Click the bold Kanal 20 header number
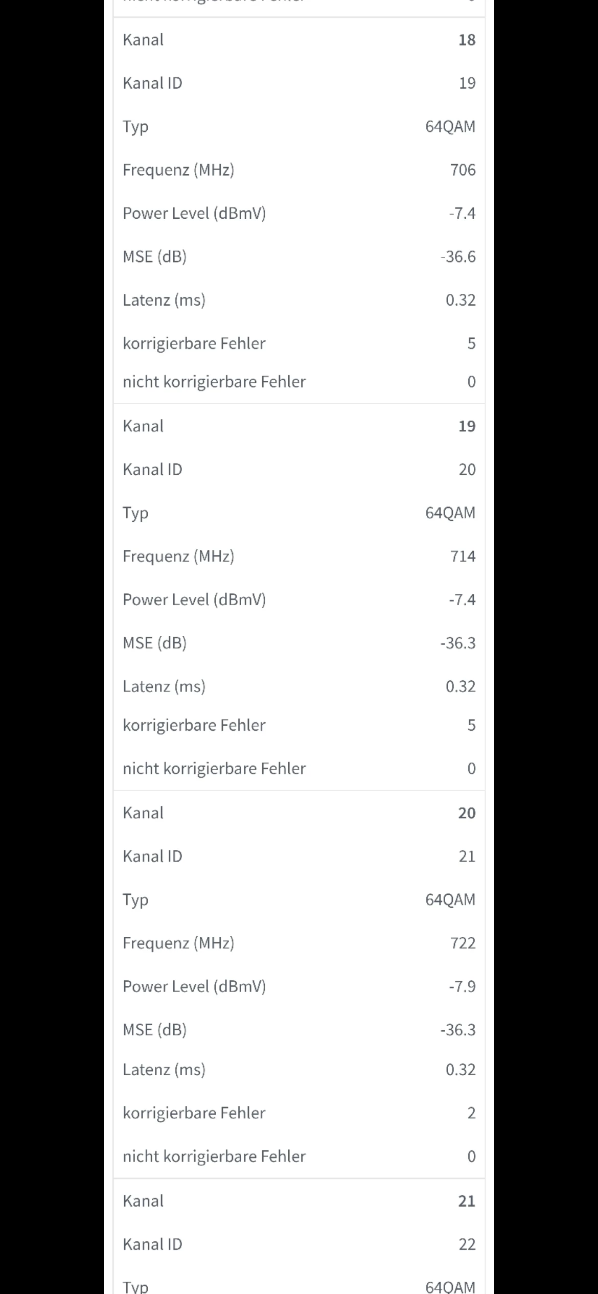The image size is (598, 1294). [467, 813]
